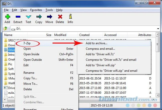
Task: Click the 2015-06-01 20:54 created date cell
Action: click(x=90, y=78)
